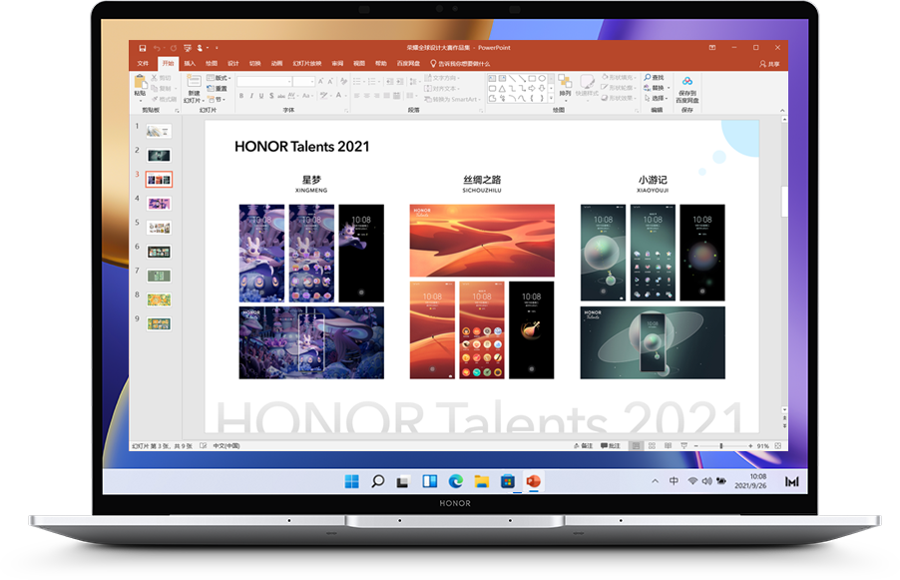Click the zoom slider in status bar
Screen dimensions: 900x580
pyautogui.click(x=723, y=446)
